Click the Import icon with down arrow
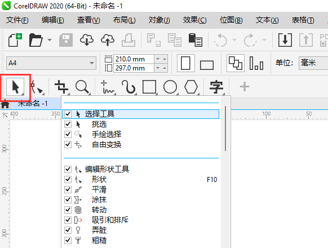Image resolution: width=328 pixels, height=248 pixels. (285, 40)
